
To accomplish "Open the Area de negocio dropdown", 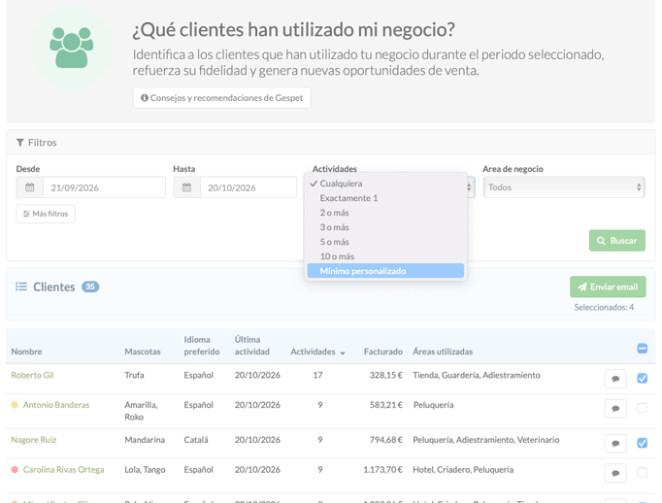I will [564, 187].
